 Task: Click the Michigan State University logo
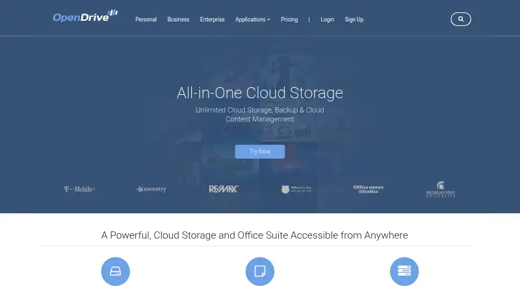pyautogui.click(x=441, y=189)
